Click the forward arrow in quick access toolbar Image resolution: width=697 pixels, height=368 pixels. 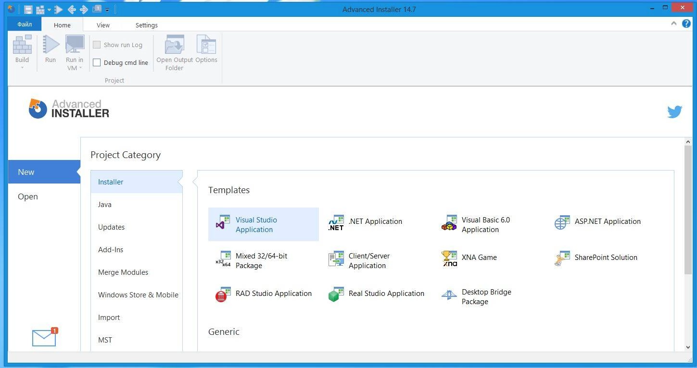pyautogui.click(x=84, y=9)
